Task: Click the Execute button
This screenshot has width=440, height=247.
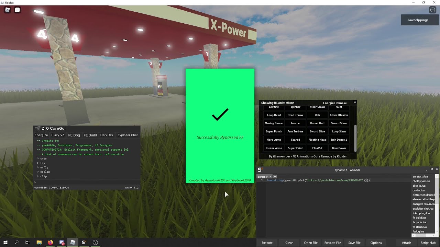Action: (267, 243)
